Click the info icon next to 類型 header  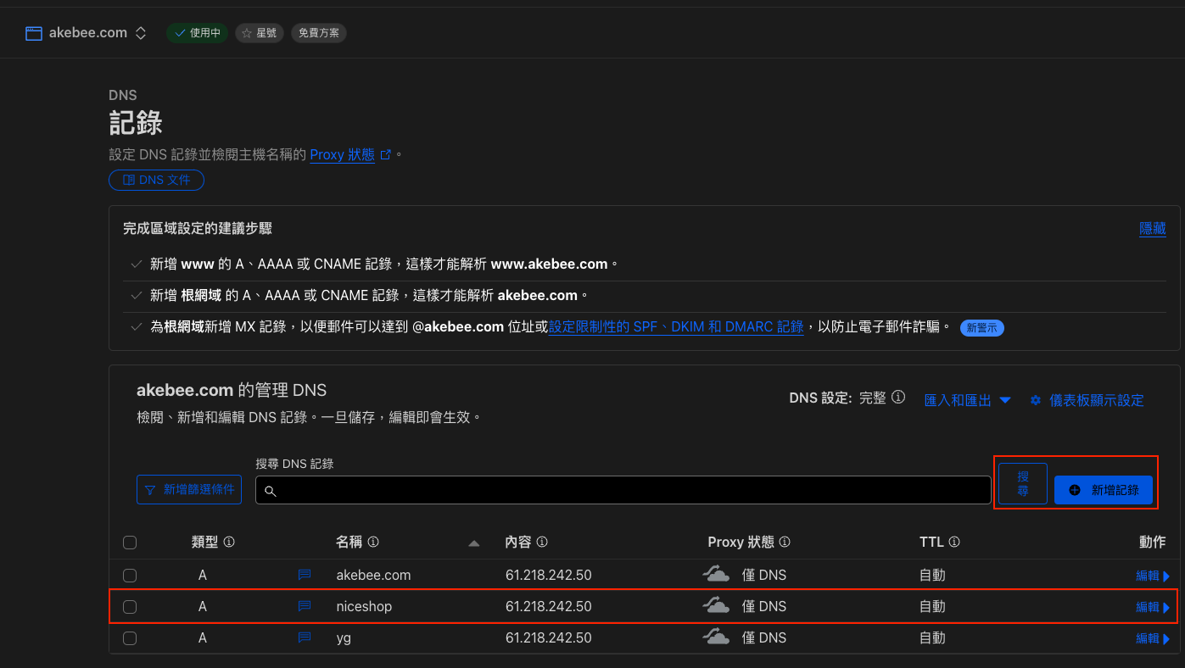[x=229, y=542]
